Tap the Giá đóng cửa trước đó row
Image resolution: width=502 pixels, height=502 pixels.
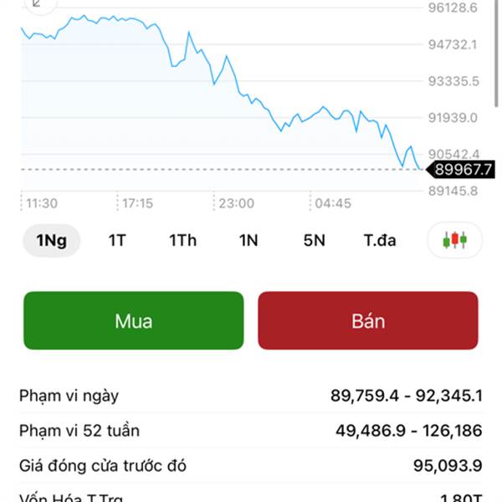251,466
